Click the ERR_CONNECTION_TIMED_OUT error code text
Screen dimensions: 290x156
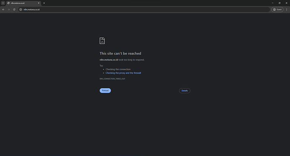113,79
